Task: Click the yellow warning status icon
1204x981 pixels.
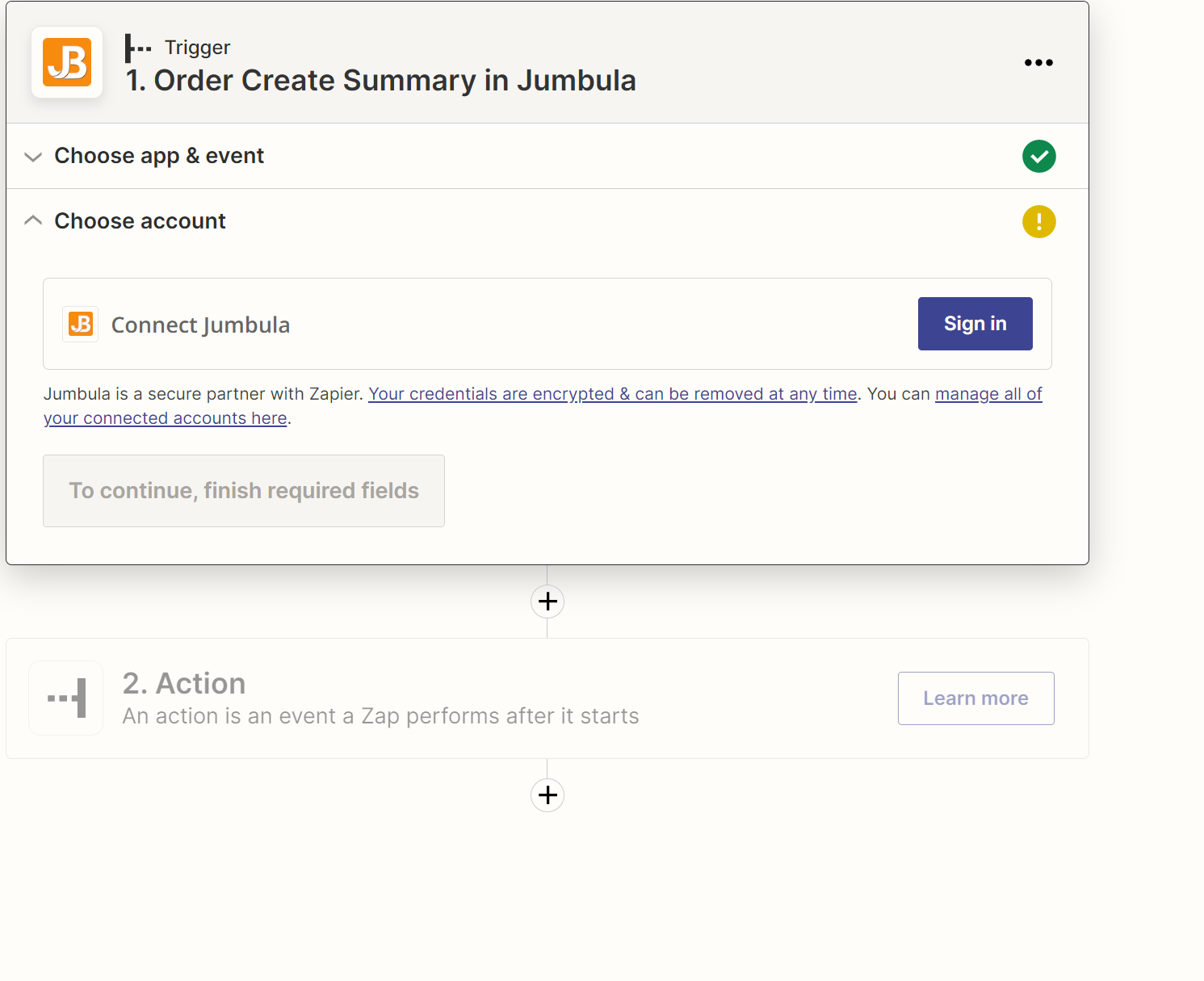Action: 1039,221
